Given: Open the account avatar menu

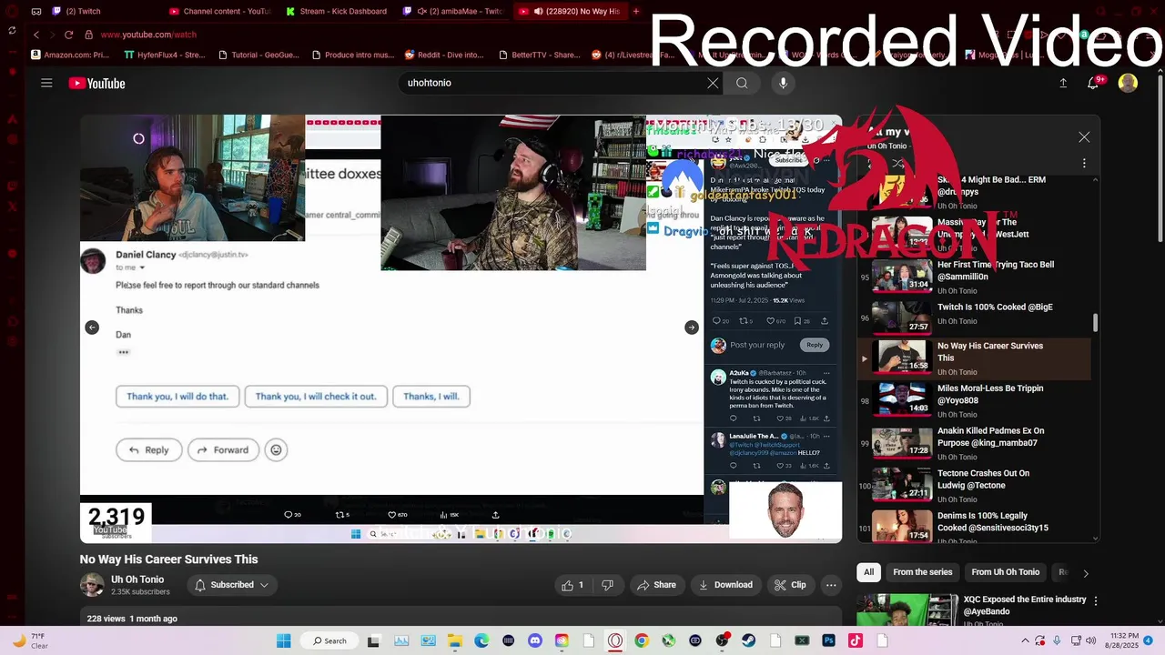Looking at the screenshot, I should point(1128,83).
